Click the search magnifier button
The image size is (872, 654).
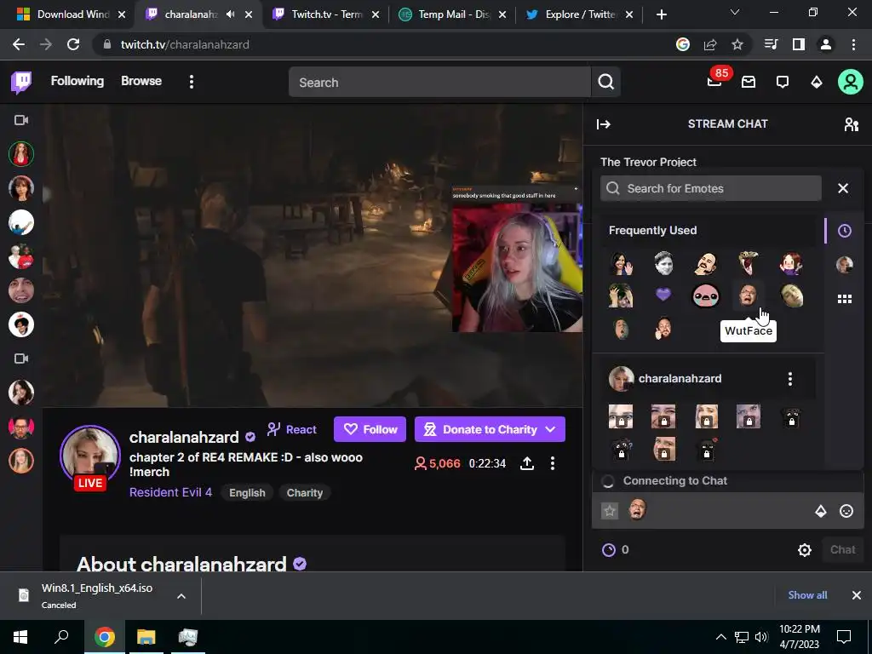tap(606, 83)
